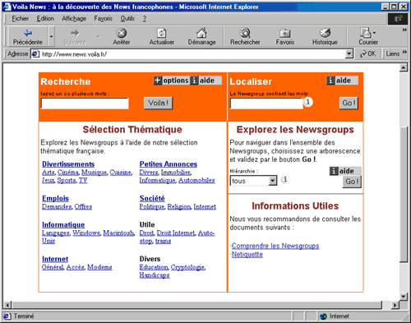The image size is (411, 323).
Task: Open the Divertissements category link
Action: [x=68, y=164]
